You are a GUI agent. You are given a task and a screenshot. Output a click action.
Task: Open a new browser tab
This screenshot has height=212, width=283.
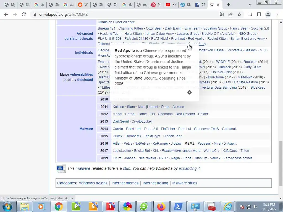[229, 5]
